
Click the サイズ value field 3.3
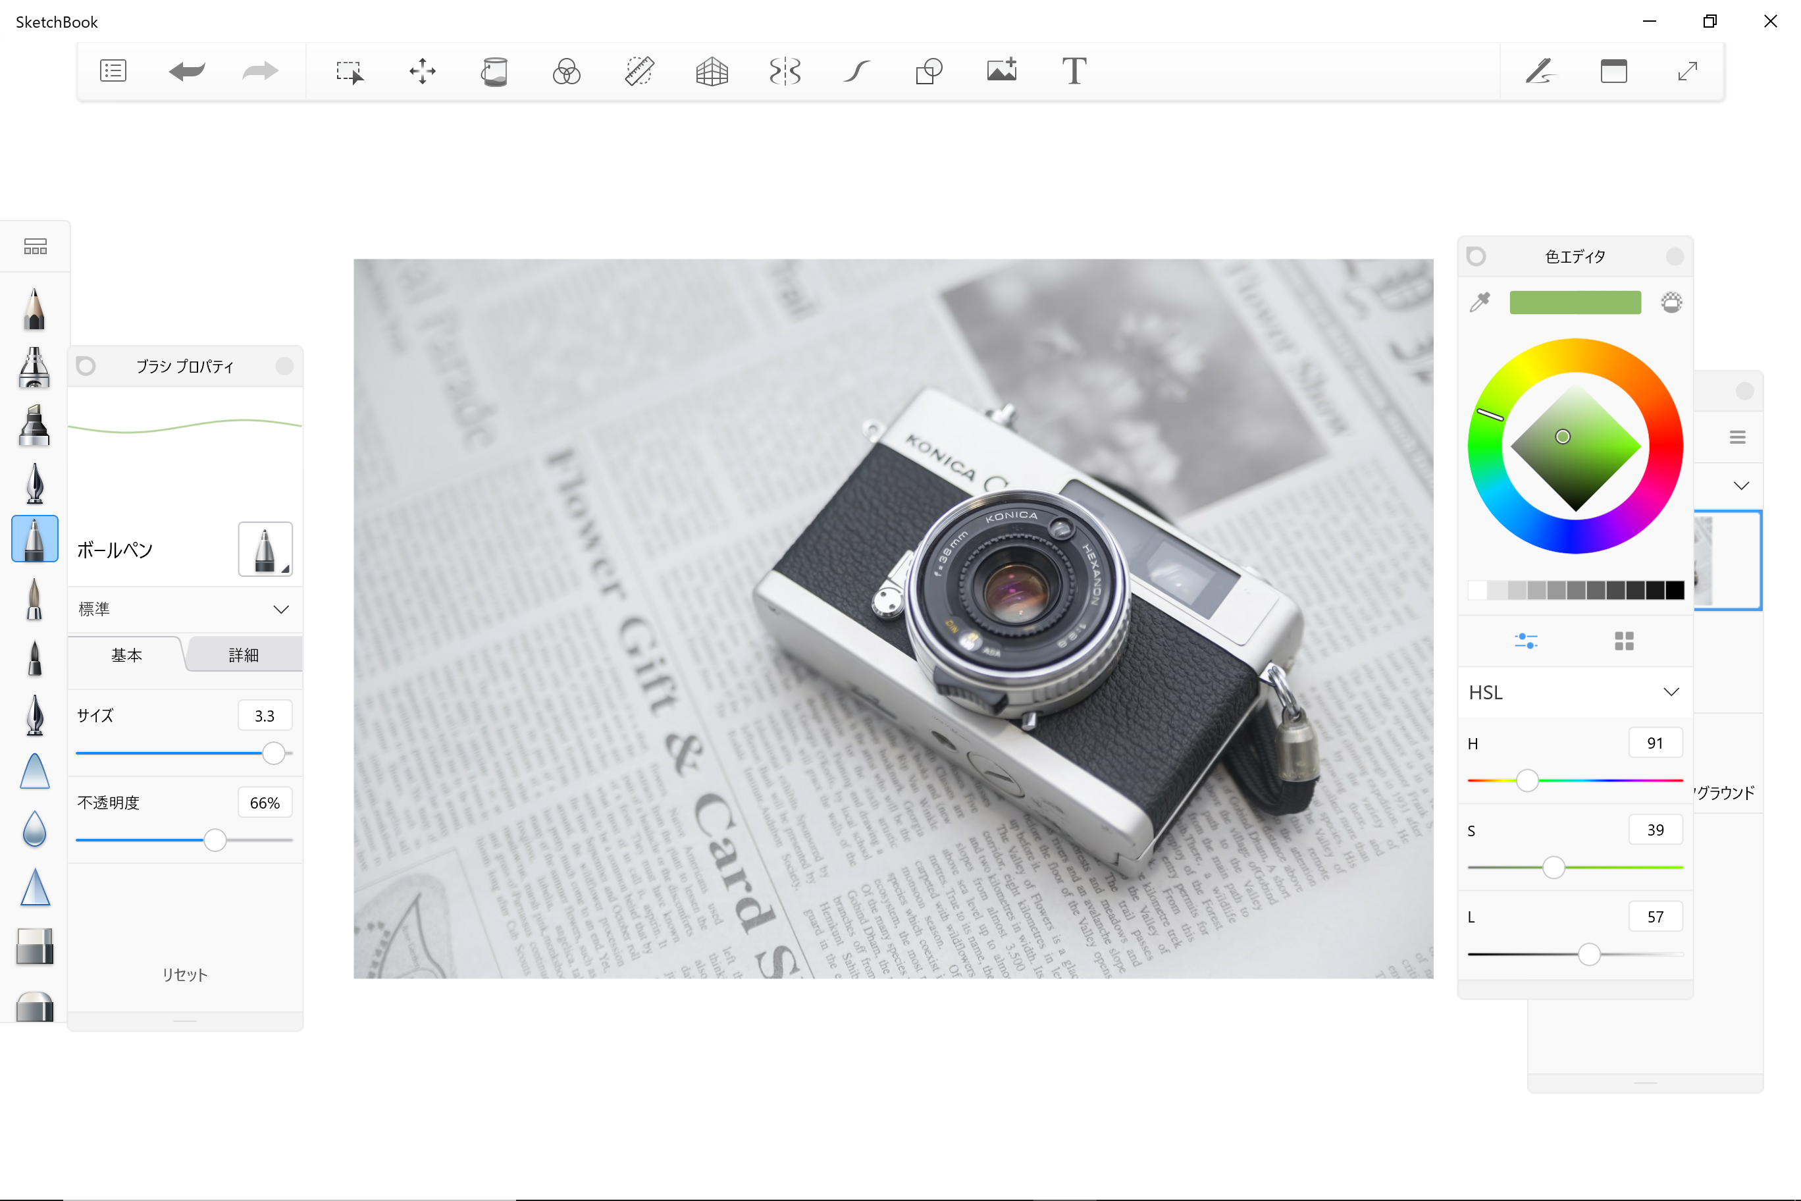[x=264, y=716]
